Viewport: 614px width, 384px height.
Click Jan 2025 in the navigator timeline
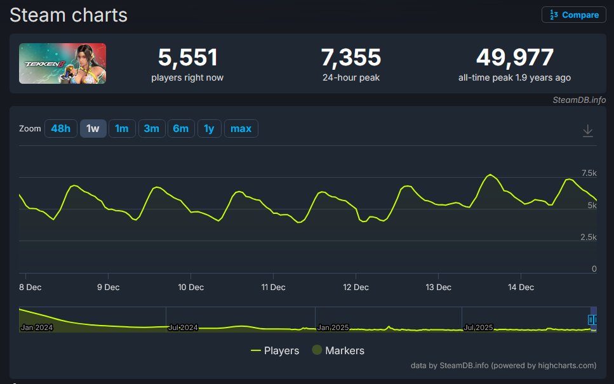pos(333,328)
